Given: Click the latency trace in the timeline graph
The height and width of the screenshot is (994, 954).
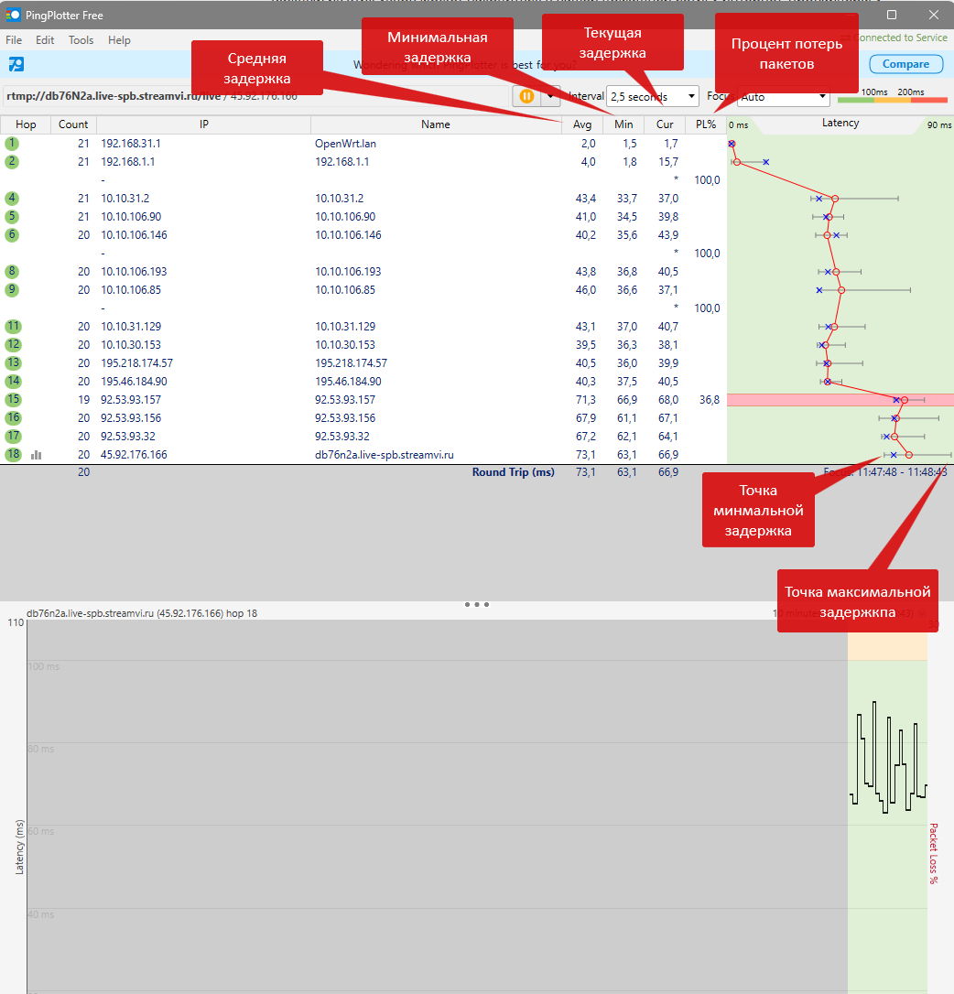Looking at the screenshot, I should pyautogui.click(x=888, y=757).
